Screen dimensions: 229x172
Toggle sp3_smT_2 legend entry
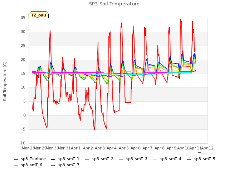[x=99, y=159]
